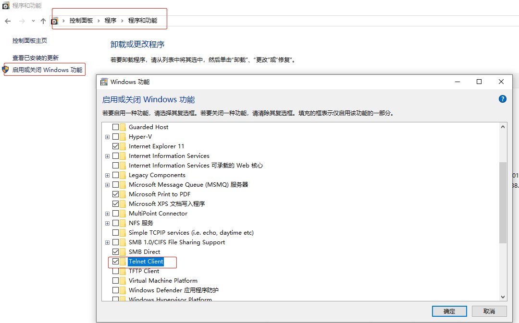Image resolution: width=519 pixels, height=323 pixels.
Task: Click feature list scrollbar up arrow
Action: (x=503, y=127)
